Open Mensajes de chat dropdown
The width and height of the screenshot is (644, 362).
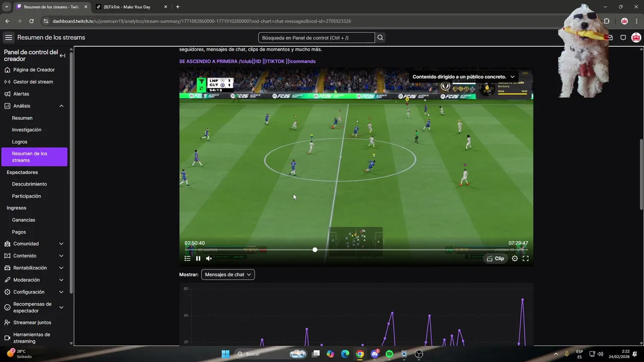coord(228,275)
